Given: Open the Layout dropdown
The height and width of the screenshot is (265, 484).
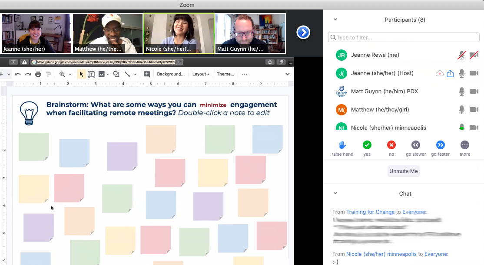Looking at the screenshot, I should (x=201, y=74).
